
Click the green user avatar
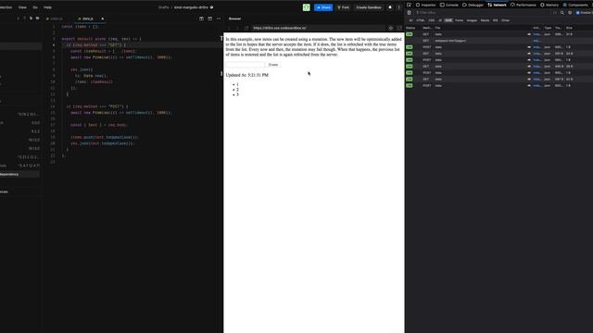(307, 7)
